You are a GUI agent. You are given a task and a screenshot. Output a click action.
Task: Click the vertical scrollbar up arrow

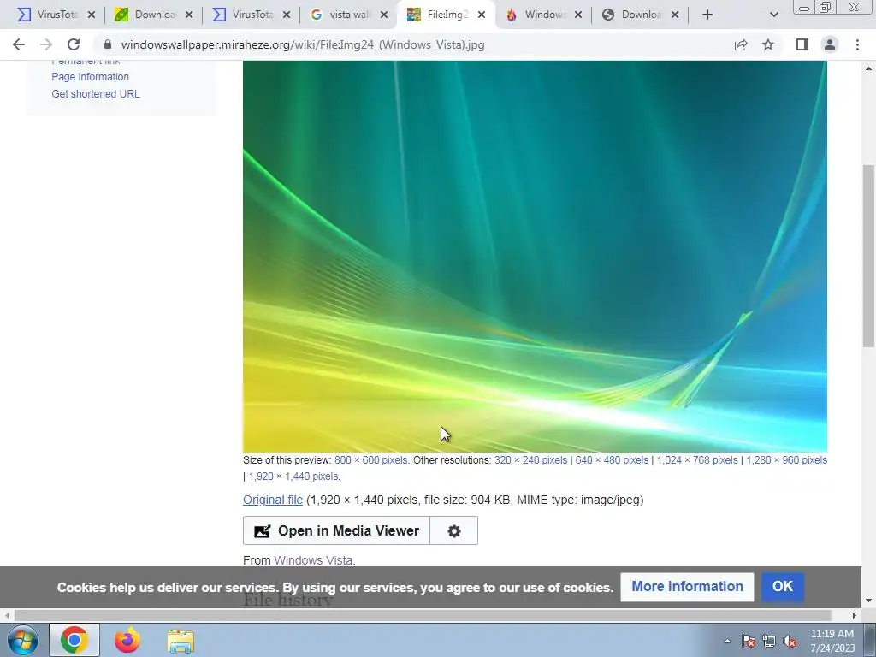(869, 68)
